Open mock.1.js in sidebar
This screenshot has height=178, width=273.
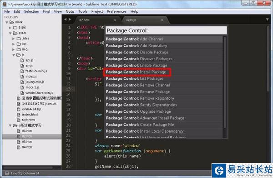(32, 87)
